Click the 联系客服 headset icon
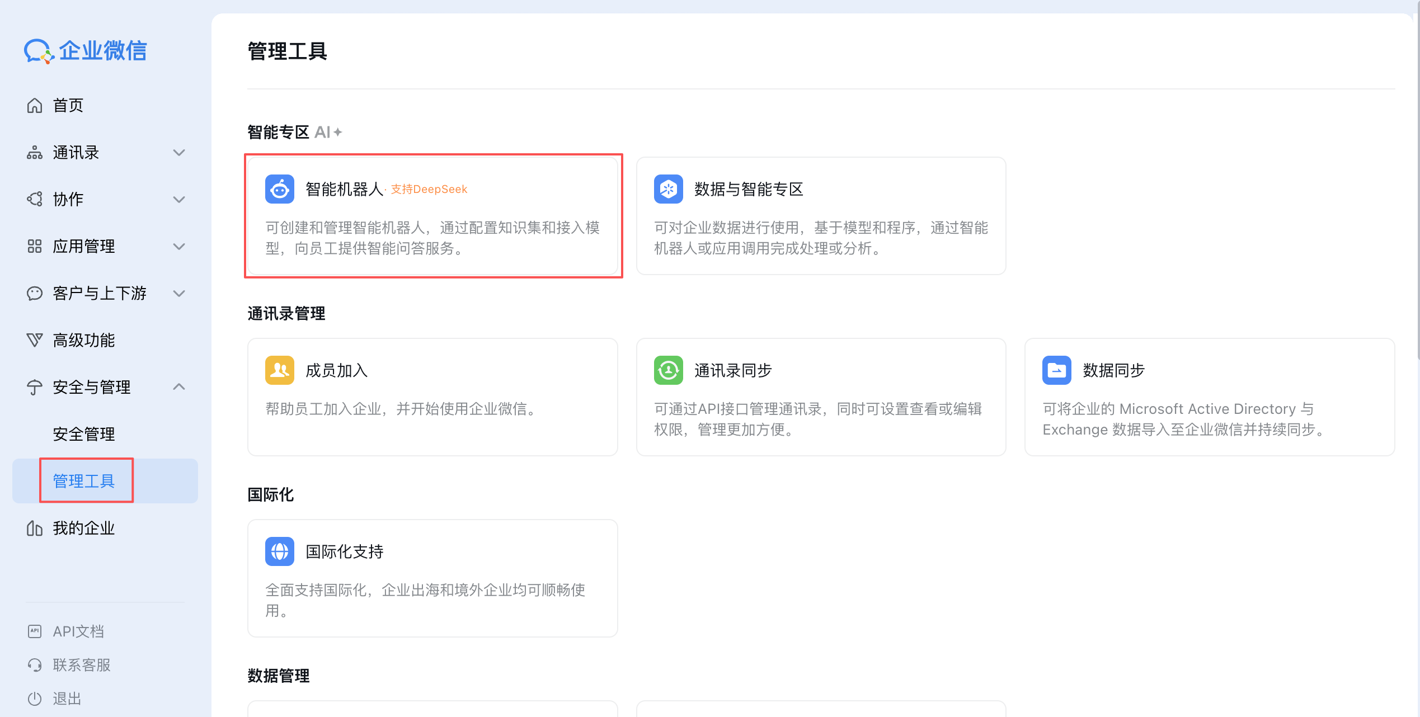1420x717 pixels. [35, 664]
